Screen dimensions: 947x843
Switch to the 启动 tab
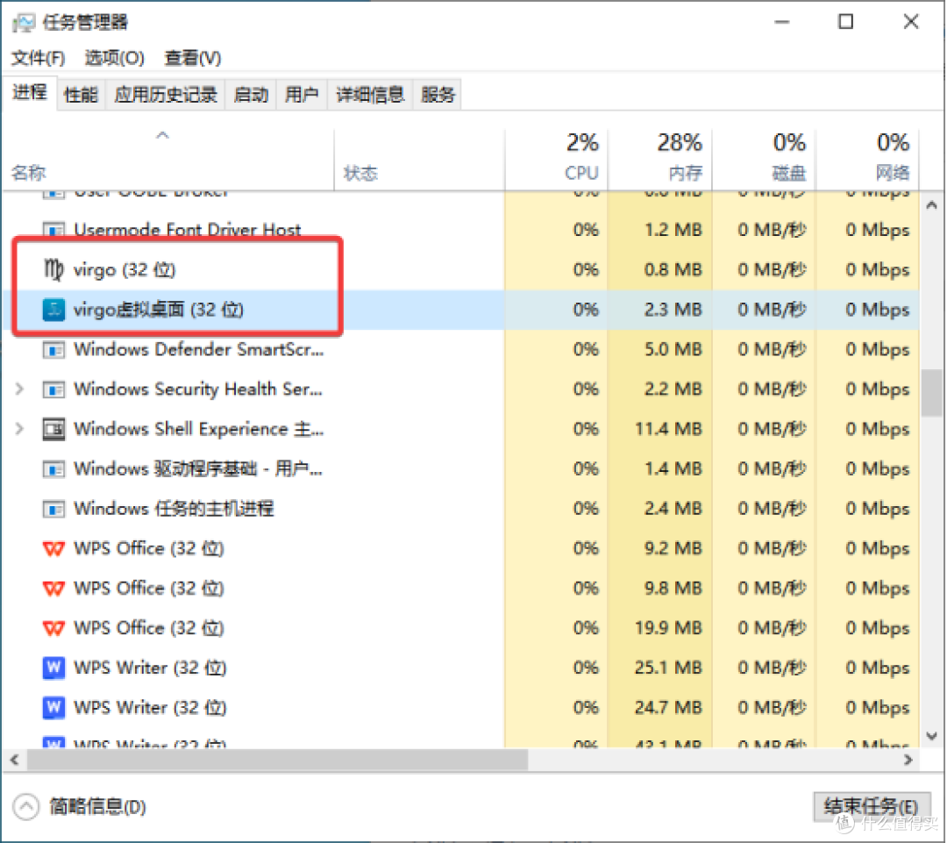coord(251,95)
